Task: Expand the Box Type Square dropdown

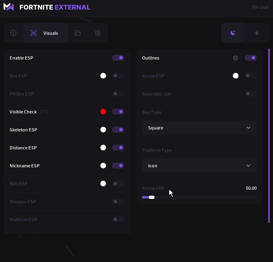Action: 199,128
